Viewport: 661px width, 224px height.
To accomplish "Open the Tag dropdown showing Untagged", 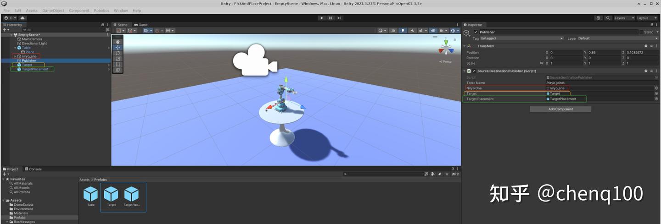I will click(522, 38).
